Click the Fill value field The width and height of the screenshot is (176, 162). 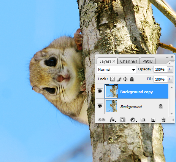pos(160,79)
